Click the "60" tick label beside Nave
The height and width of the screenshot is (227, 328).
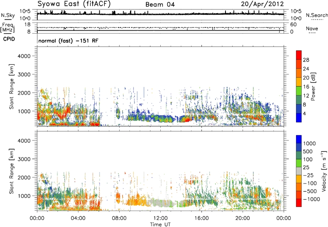pos(293,25)
